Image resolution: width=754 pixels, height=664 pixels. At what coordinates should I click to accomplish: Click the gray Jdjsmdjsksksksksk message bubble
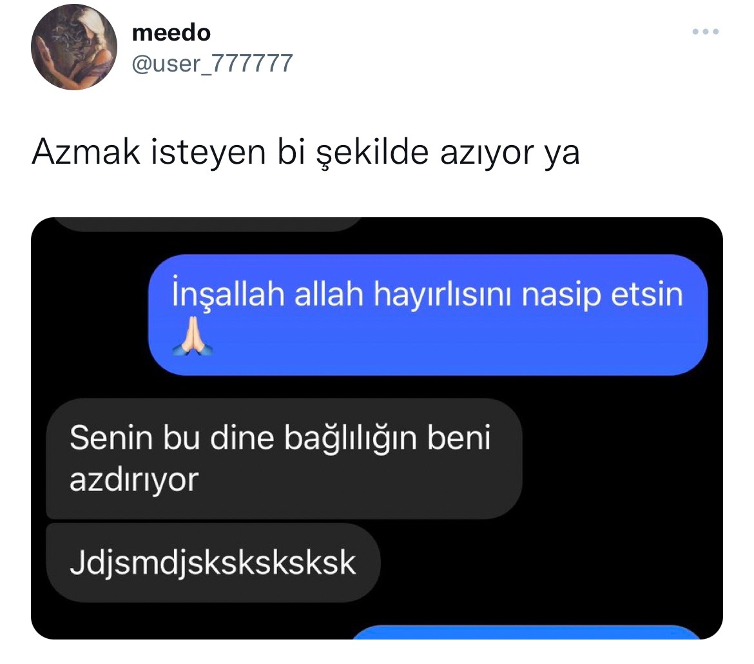(213, 563)
